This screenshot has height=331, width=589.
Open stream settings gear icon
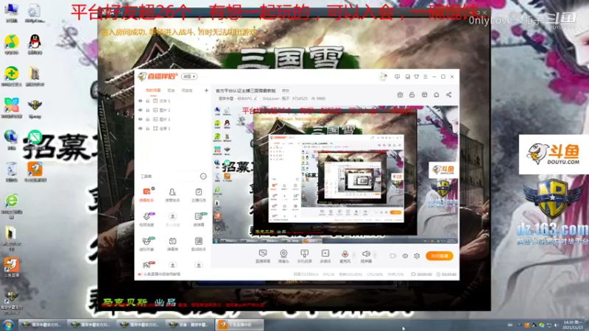coord(417,256)
